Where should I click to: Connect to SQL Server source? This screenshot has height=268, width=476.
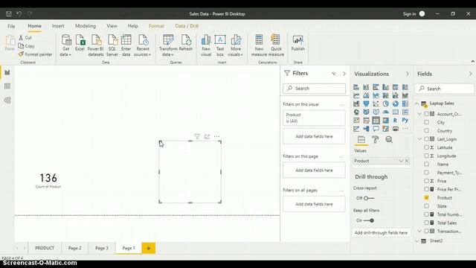112,45
